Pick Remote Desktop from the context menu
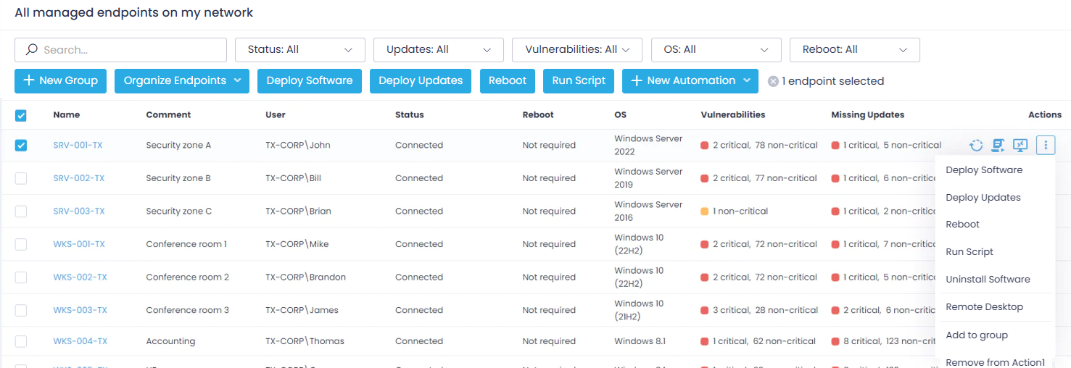 985,307
